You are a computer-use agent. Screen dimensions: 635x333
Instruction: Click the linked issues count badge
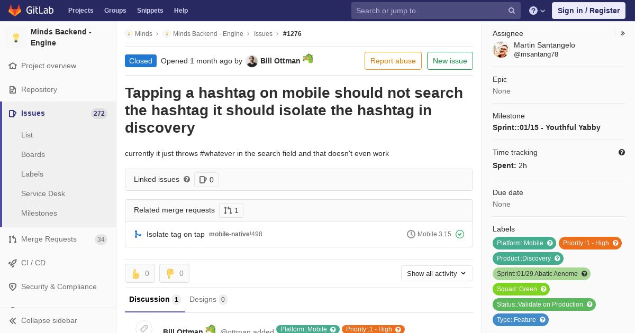(x=206, y=180)
